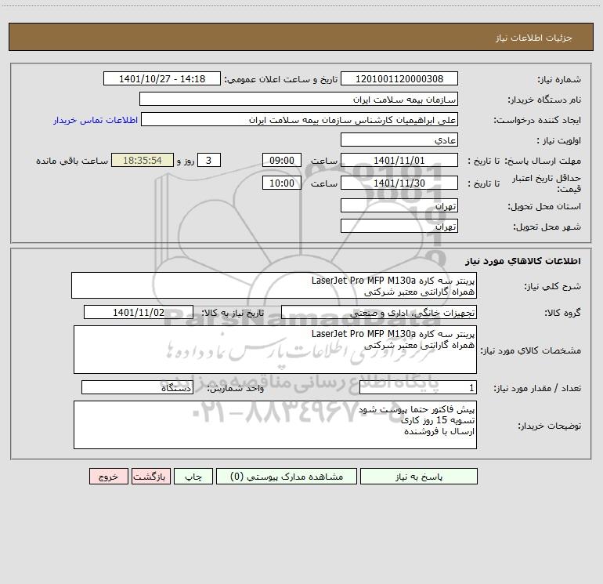This screenshot has height=584, width=603.
Task: Click the announcement date field 1401/10/27 - 14:18
Action: click(162, 78)
